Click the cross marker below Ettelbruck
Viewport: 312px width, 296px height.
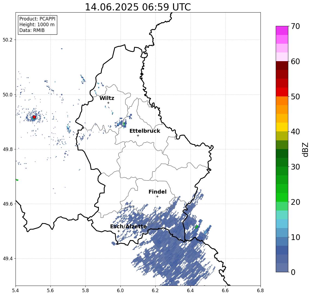tap(138, 136)
